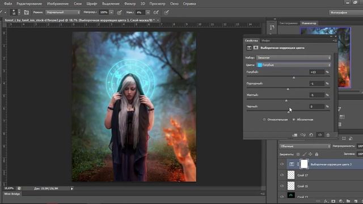Open the Изображение menu
363x204 pixels.
point(58,4)
